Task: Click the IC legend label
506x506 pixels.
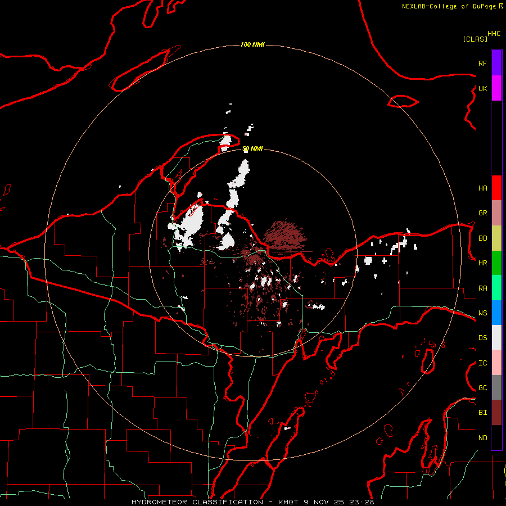Action: (x=482, y=363)
